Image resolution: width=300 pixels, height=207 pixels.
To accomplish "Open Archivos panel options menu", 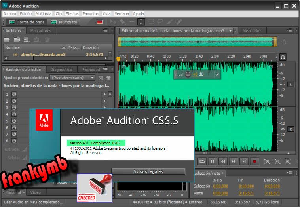I will [x=105, y=30].
